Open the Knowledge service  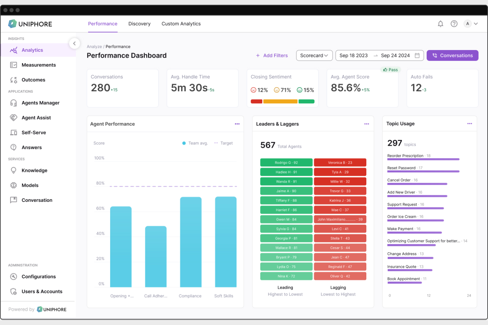point(34,170)
